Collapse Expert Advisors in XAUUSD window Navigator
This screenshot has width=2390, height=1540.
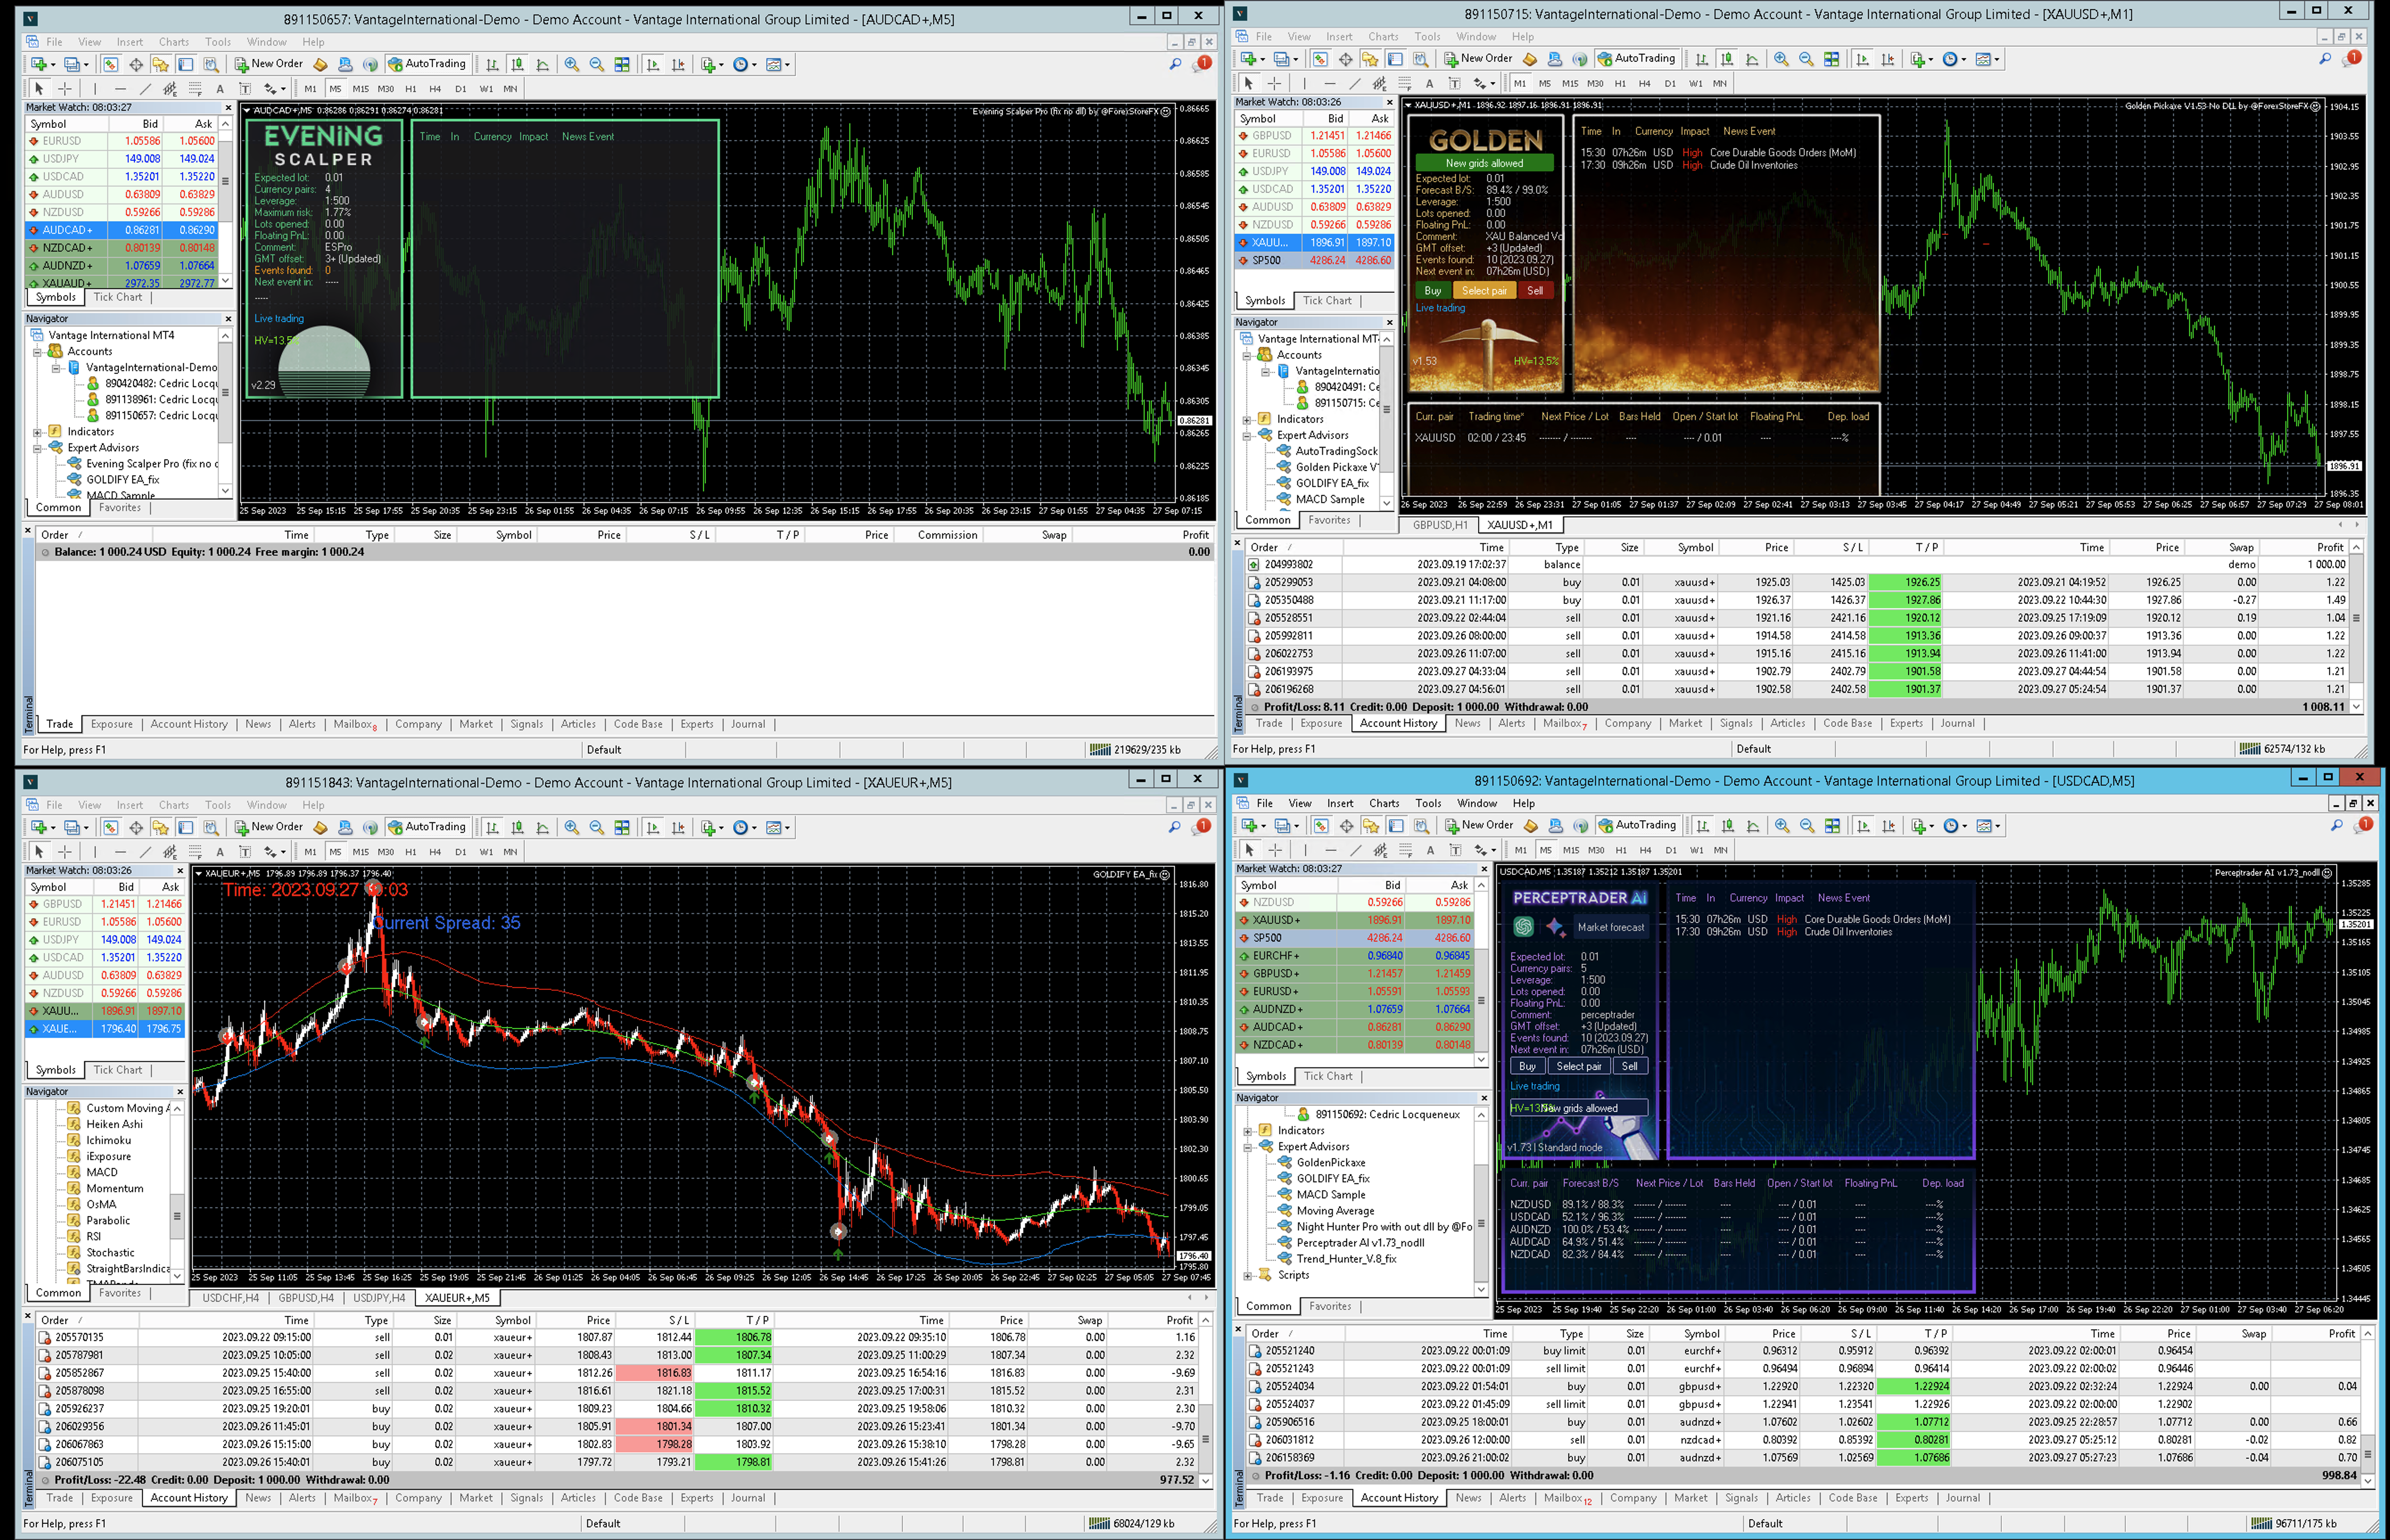[1248, 436]
